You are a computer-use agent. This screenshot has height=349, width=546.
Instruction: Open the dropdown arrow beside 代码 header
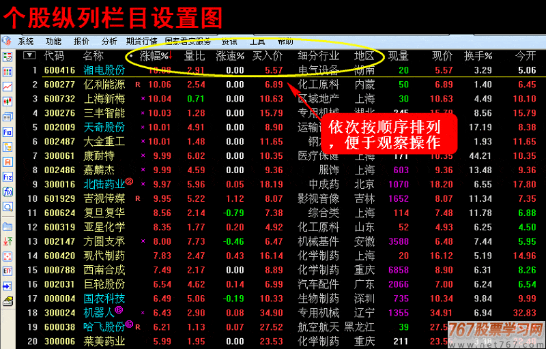(x=29, y=56)
